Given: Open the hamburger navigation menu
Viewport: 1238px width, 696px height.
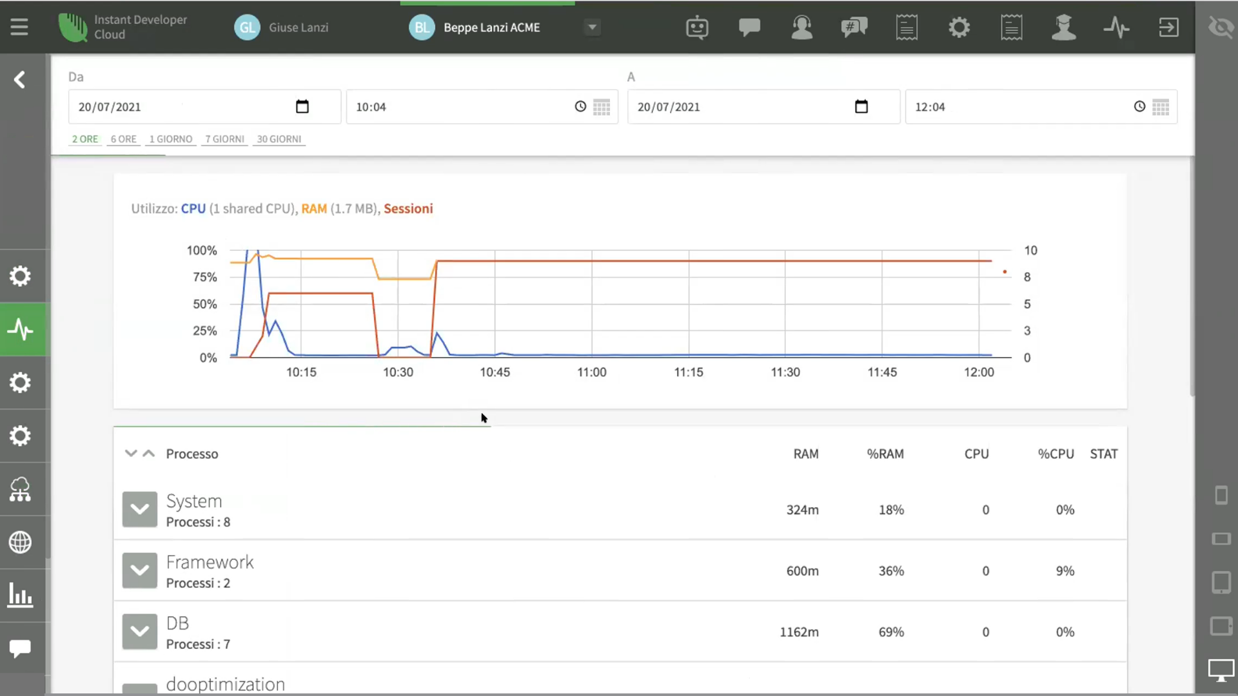Looking at the screenshot, I should click(x=19, y=27).
